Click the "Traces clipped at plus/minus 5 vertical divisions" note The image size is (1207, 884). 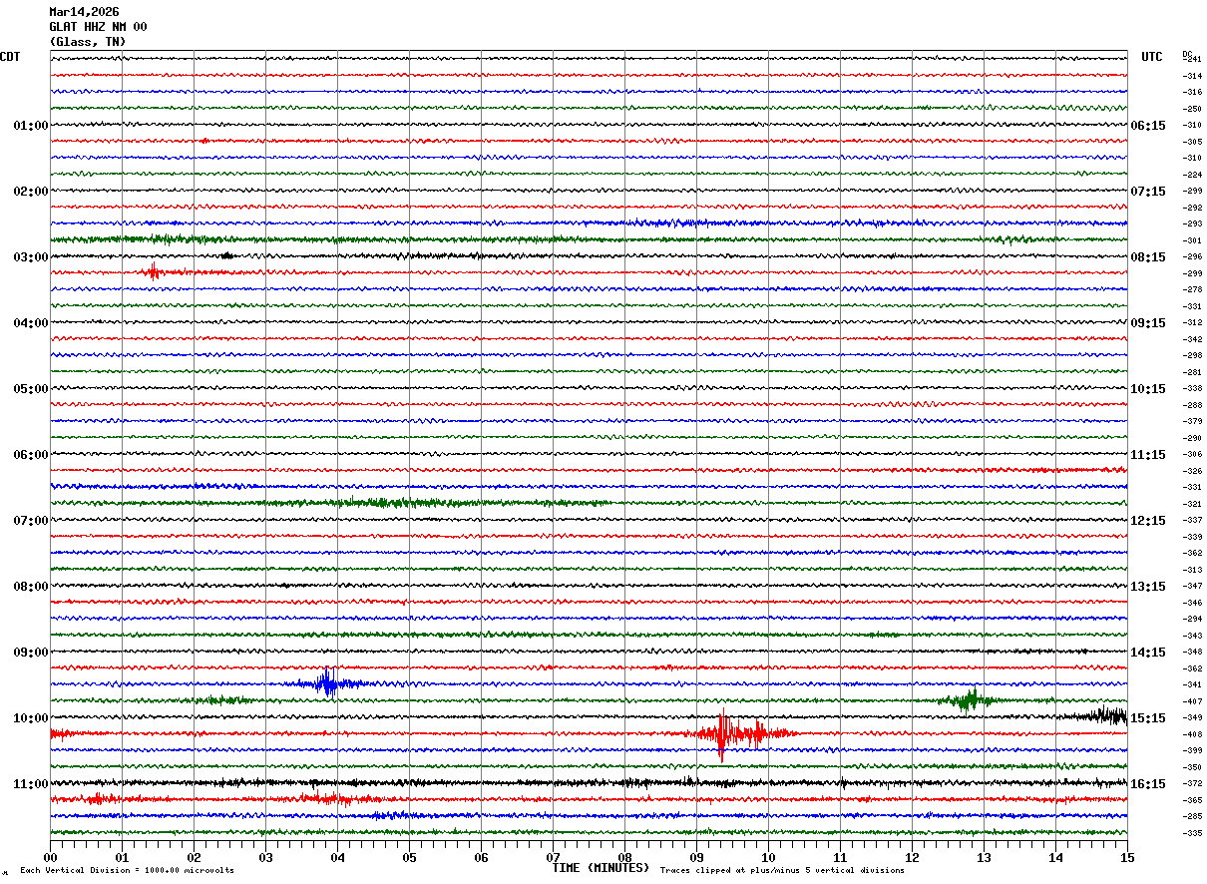pos(782,871)
